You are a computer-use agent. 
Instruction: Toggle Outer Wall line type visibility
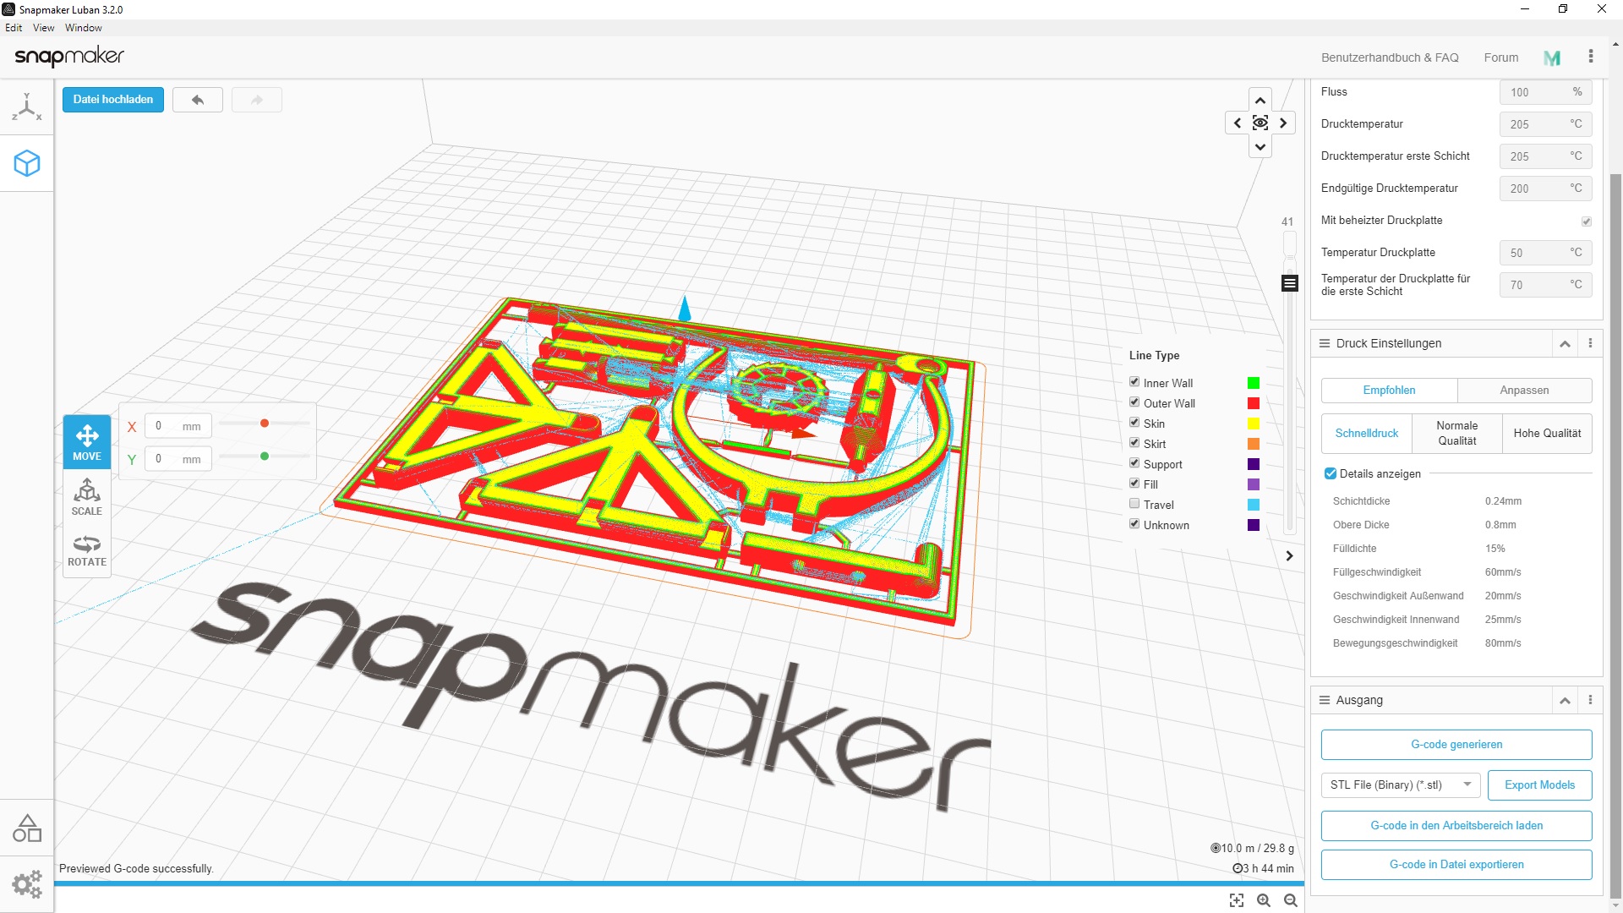[x=1134, y=402]
